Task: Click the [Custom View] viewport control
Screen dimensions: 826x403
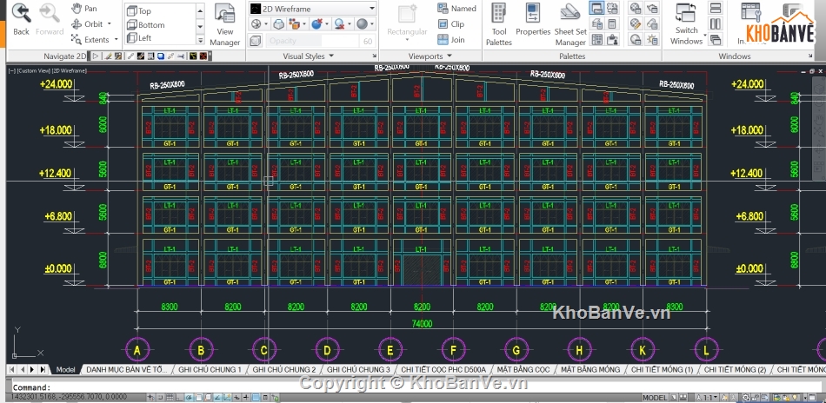Action: click(33, 70)
